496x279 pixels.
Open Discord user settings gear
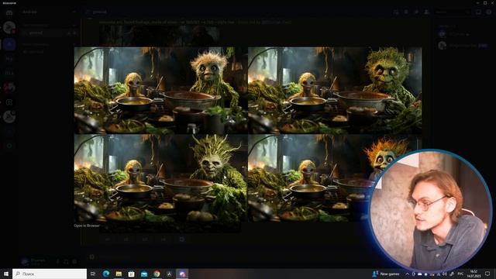(74, 262)
